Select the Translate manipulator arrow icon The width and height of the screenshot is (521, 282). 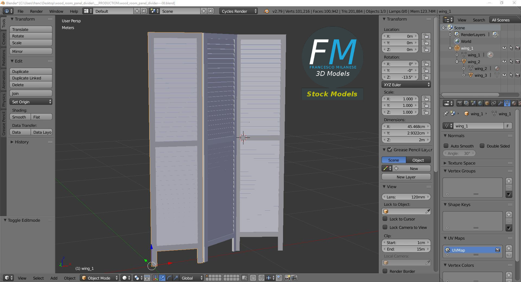pyautogui.click(x=162, y=278)
